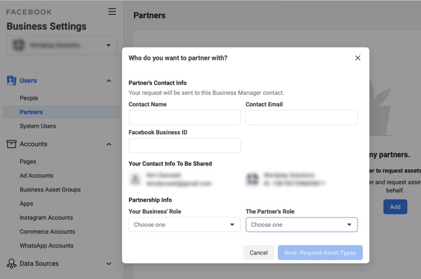Click the business avatar in the business selector
This screenshot has height=279, width=421.
click(19, 45)
